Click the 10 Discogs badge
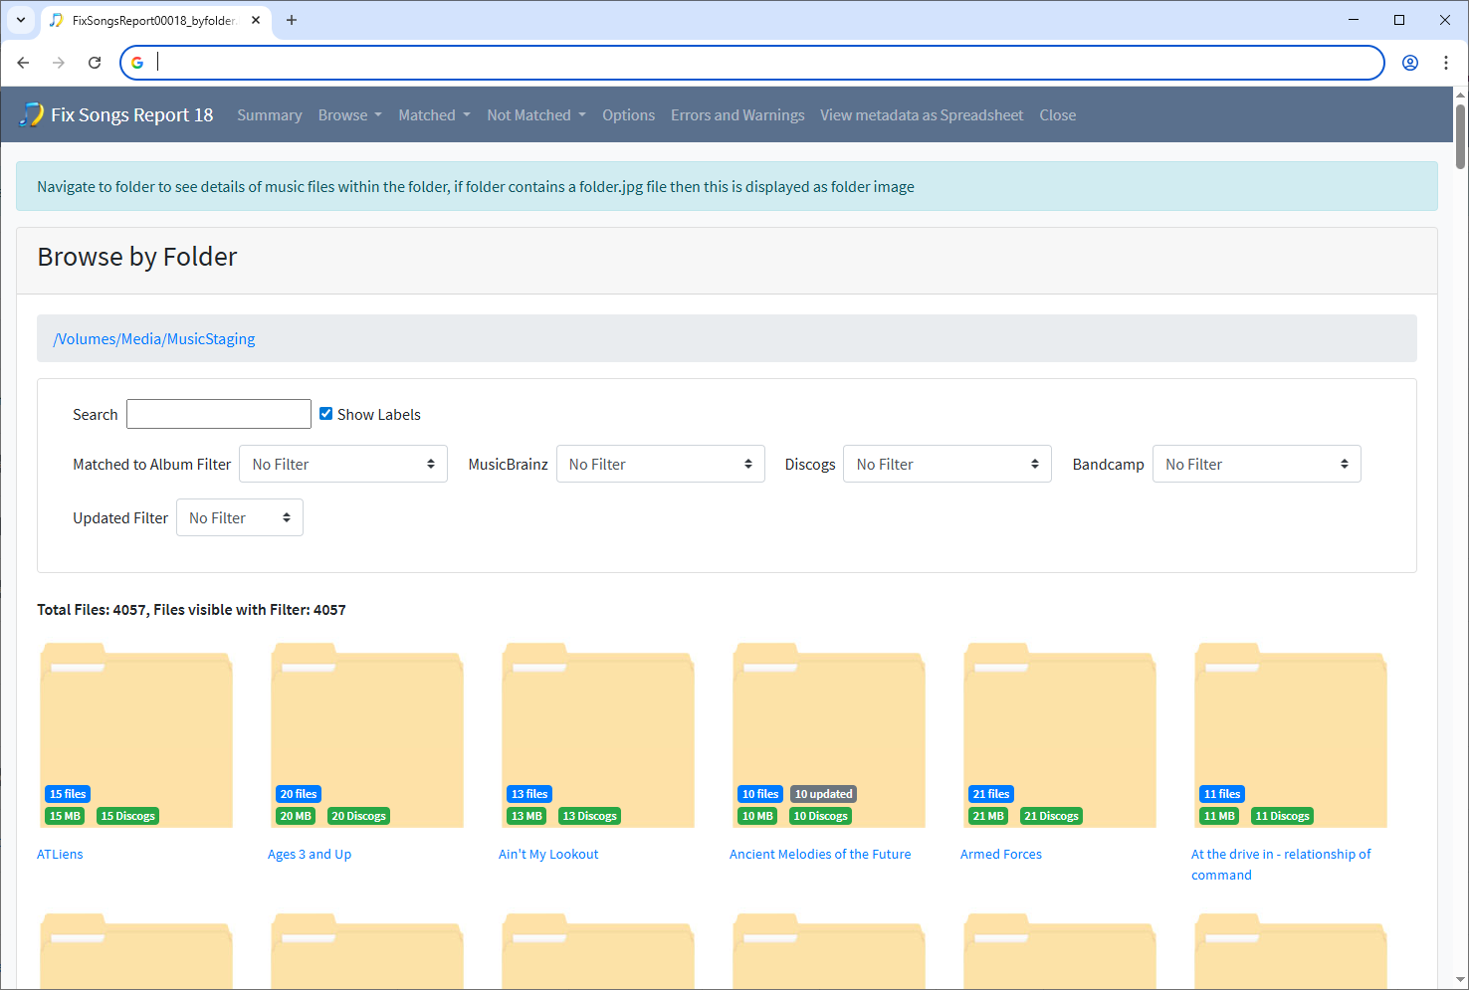 [820, 816]
